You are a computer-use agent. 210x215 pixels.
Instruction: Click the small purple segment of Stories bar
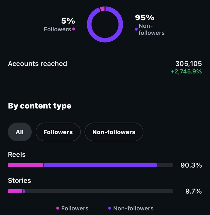tap(24, 191)
